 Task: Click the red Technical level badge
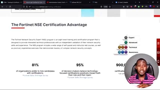click(126, 47)
